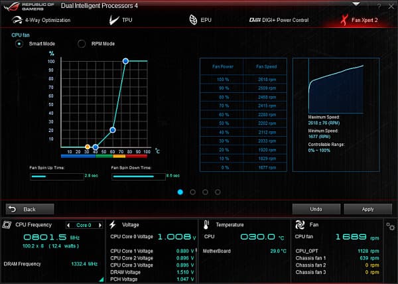The width and height of the screenshot is (398, 284).
Task: Click the 4-Way Optimization speedometer icon
Action: (17, 20)
